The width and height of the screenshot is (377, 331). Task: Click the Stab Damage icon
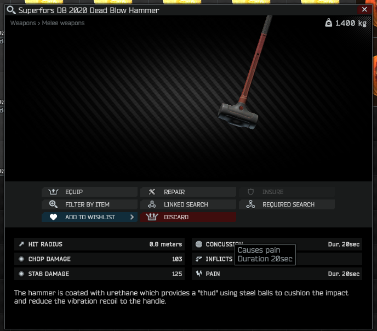21,274
